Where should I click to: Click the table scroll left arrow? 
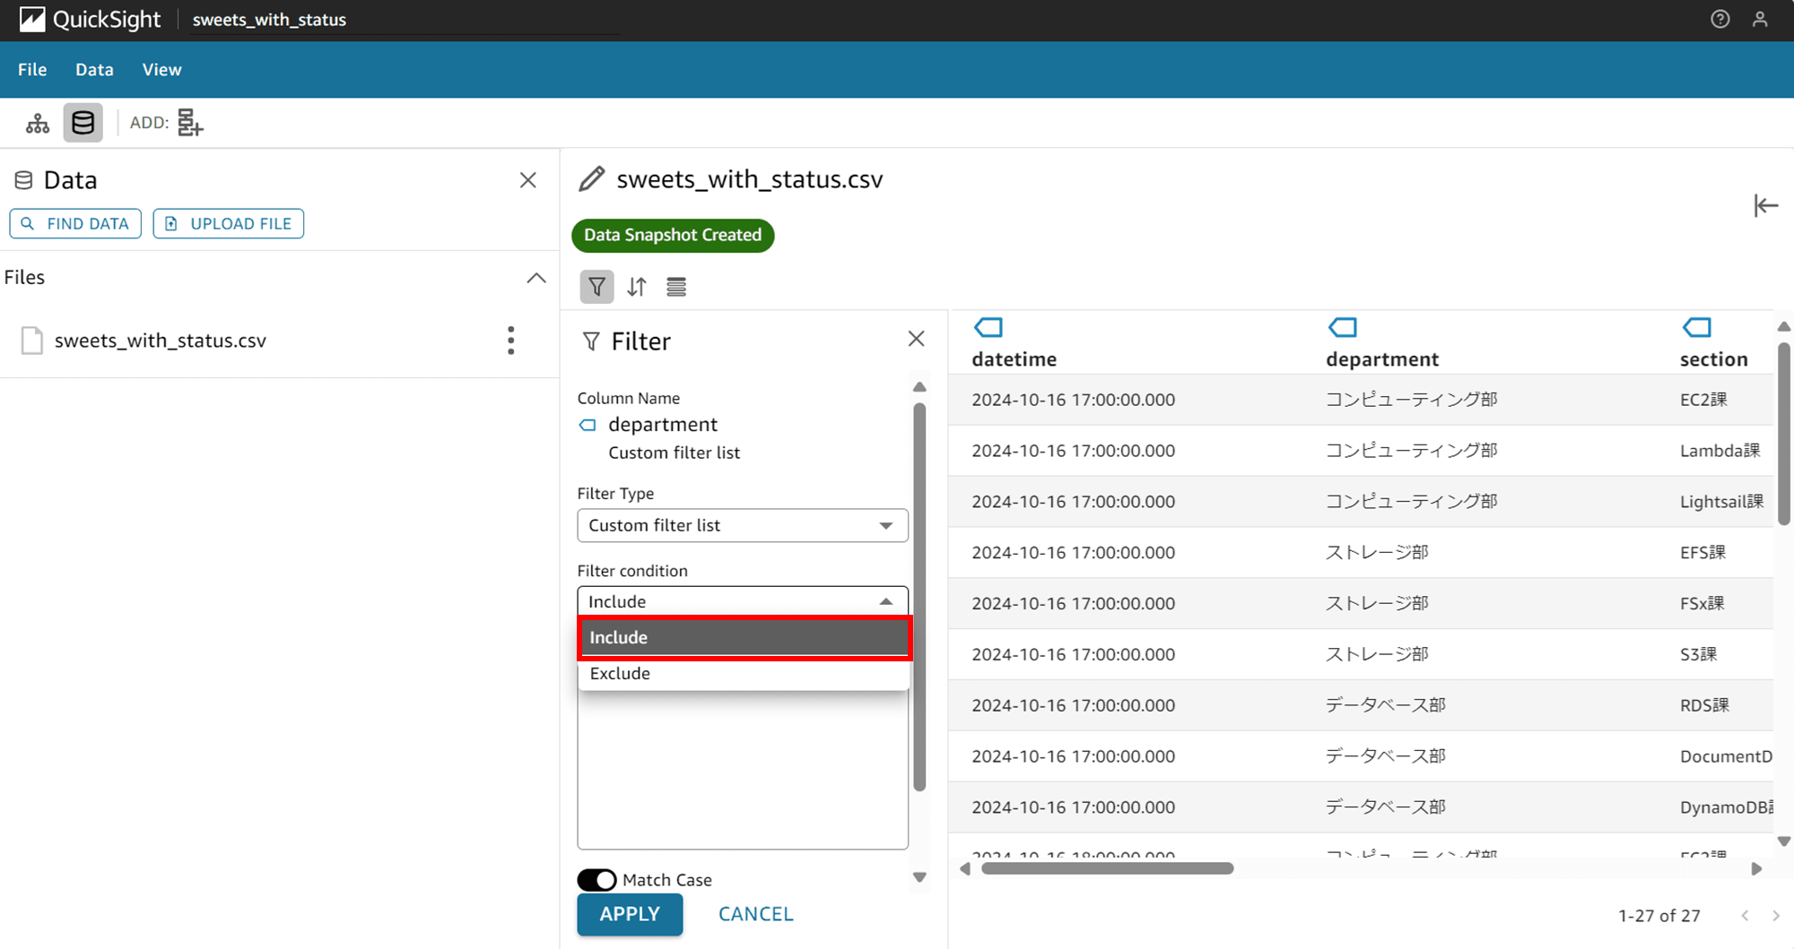point(965,868)
